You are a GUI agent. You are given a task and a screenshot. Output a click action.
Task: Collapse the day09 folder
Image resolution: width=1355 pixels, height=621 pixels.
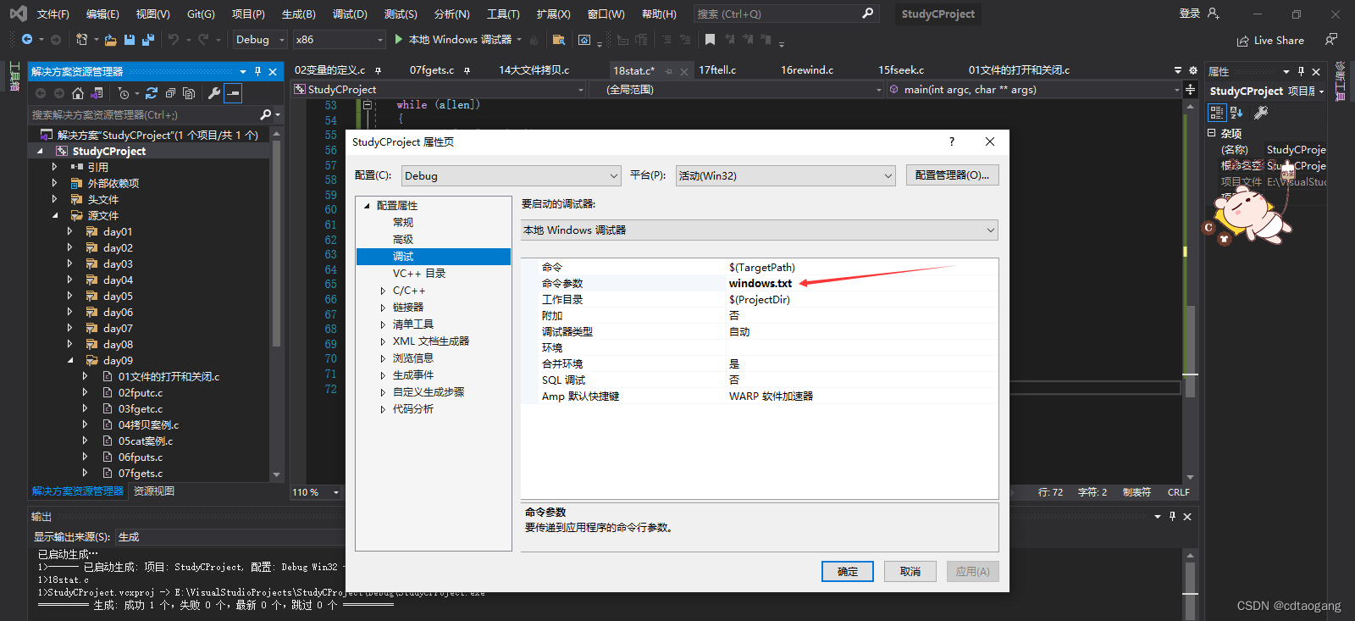click(69, 360)
